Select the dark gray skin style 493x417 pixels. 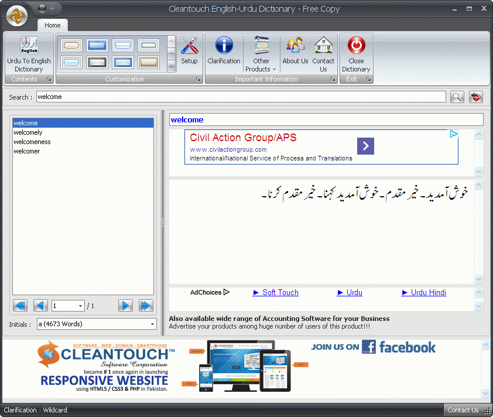97,62
